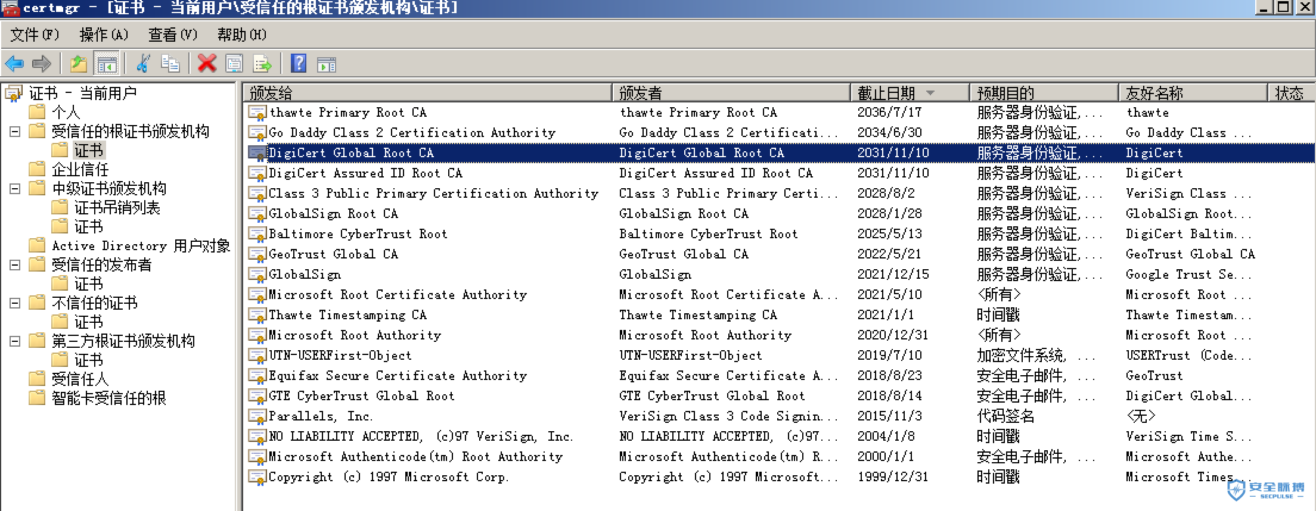
Task: Go up one level with folder icon
Action: [79, 64]
